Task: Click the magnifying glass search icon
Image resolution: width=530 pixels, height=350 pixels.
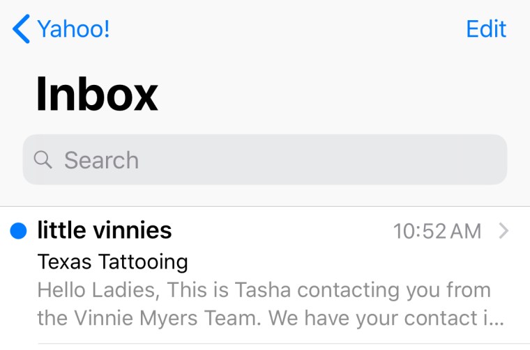Action: pyautogui.click(x=43, y=160)
